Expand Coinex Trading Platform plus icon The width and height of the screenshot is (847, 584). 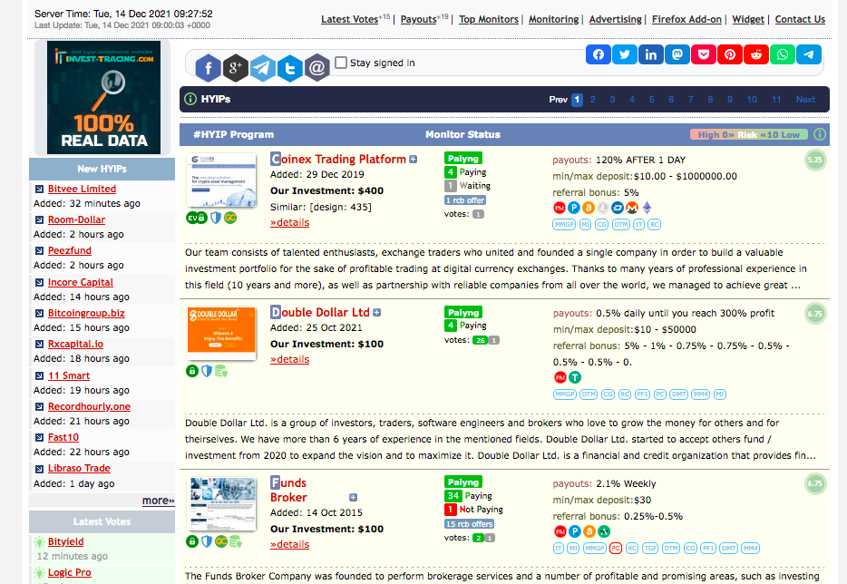[x=414, y=160]
